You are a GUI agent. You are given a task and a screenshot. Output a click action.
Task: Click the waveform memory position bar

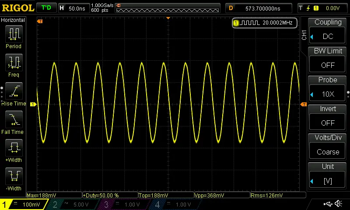click(x=168, y=8)
